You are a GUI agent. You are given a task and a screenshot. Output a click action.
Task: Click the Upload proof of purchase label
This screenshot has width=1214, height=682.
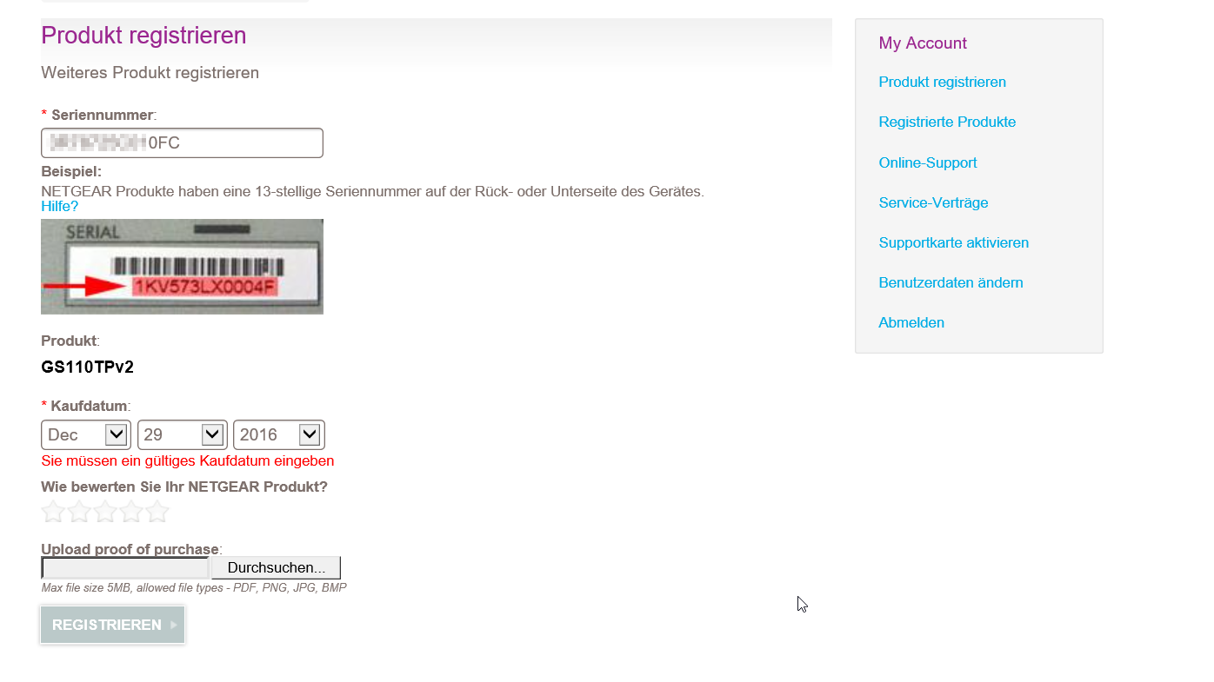coord(130,548)
